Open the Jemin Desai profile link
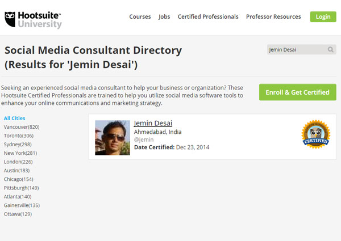341x241 pixels. 153,123
